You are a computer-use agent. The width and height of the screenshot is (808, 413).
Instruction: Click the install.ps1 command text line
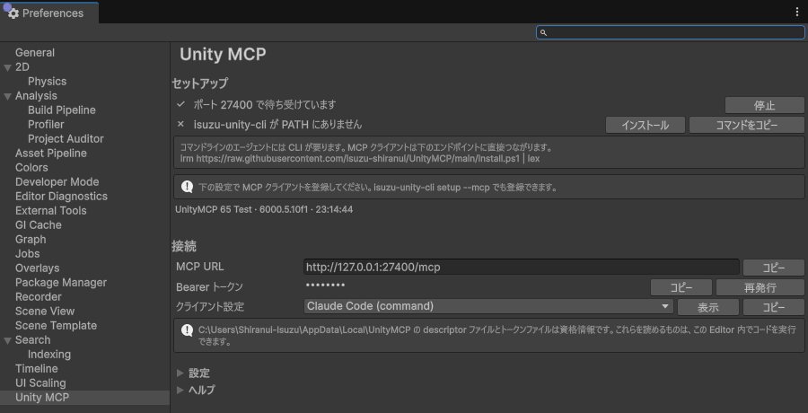pos(360,159)
